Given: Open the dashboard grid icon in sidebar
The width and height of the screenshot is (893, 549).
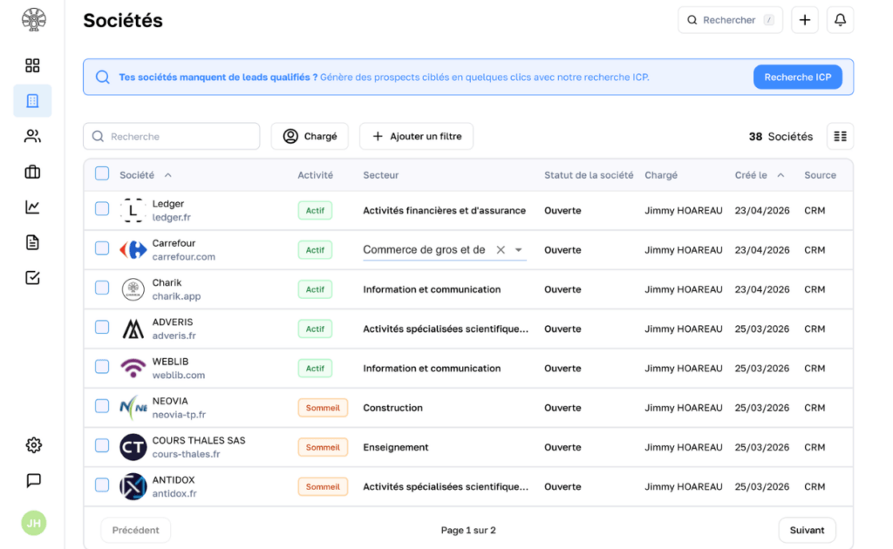Looking at the screenshot, I should [32, 64].
